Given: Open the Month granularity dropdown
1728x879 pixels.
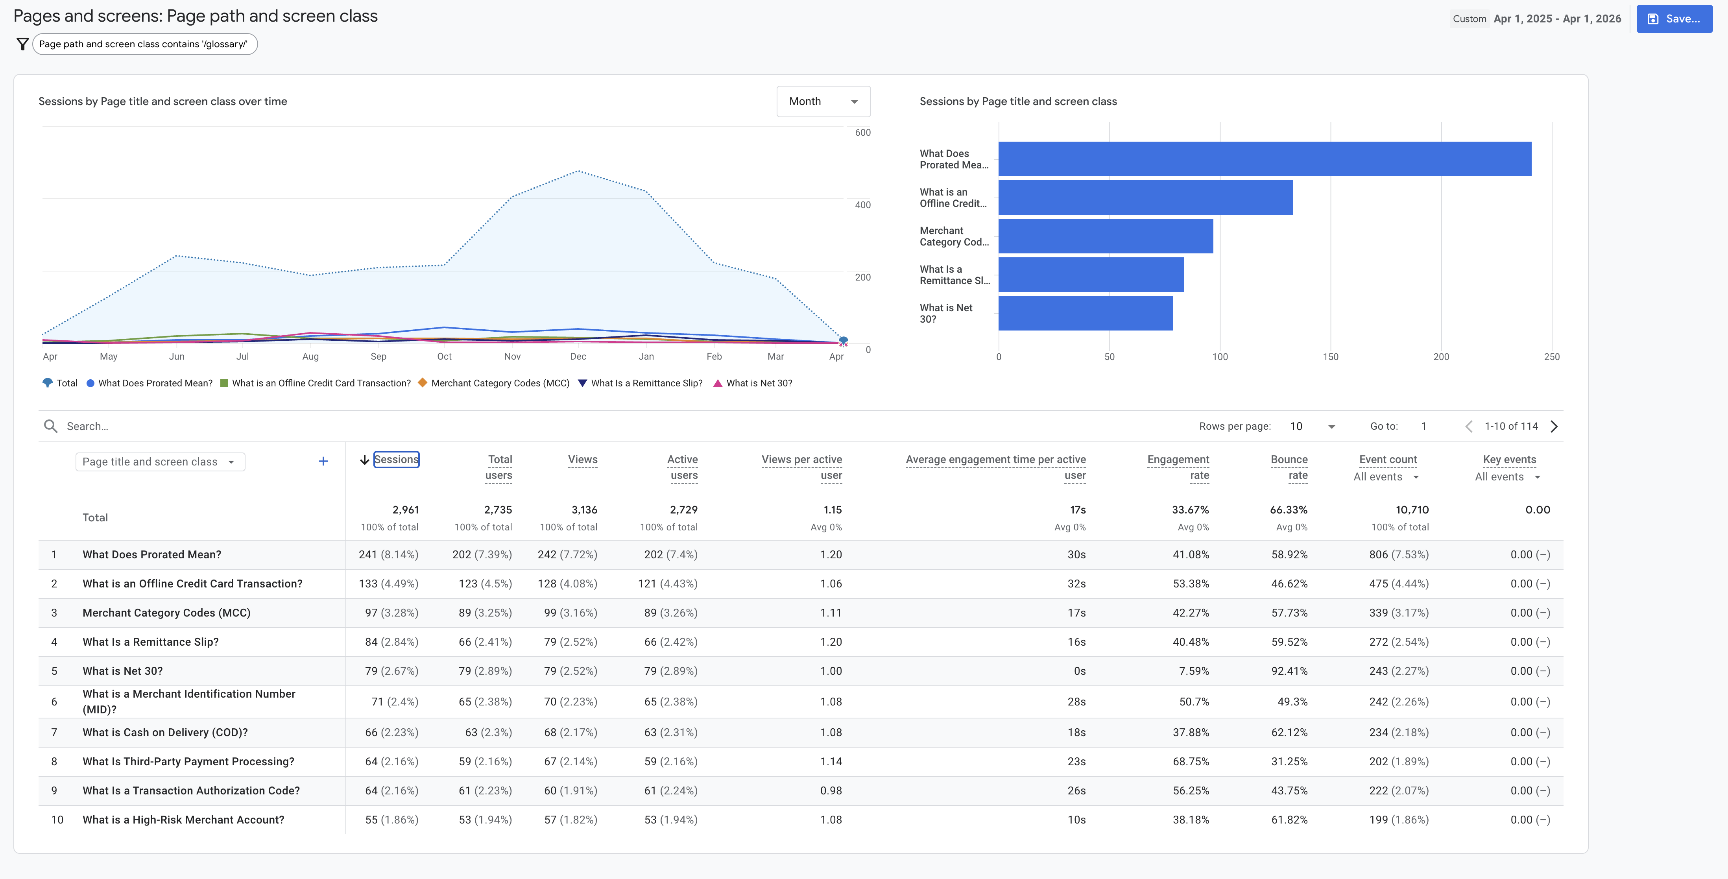Looking at the screenshot, I should [823, 102].
